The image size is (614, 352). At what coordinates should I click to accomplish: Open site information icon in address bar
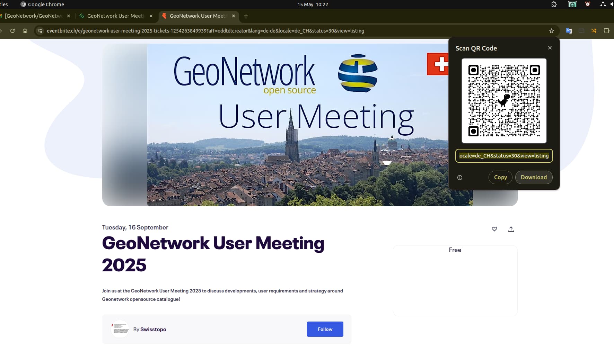click(40, 31)
